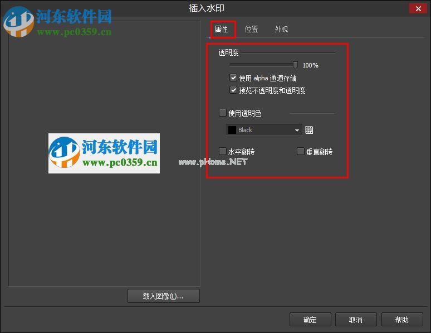The width and height of the screenshot is (431, 333).
Task: Cancel with the 取消 button
Action: click(356, 320)
